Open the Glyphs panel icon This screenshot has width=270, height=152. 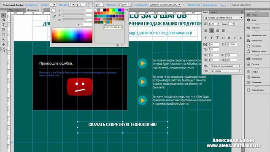point(248,72)
